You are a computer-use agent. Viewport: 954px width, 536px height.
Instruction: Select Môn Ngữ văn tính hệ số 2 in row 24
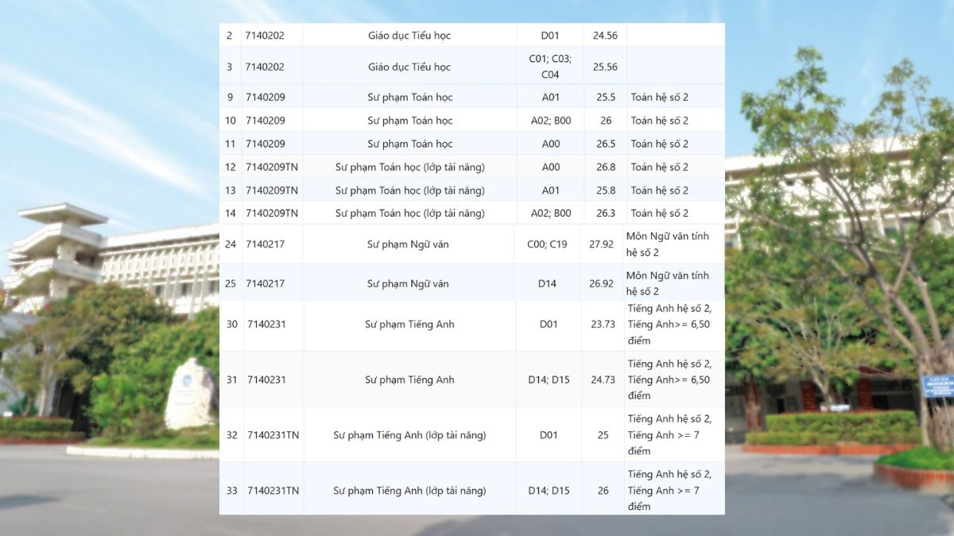(x=668, y=245)
